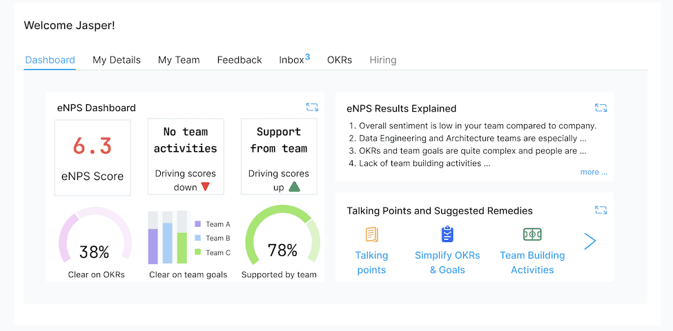The width and height of the screenshot is (673, 331).
Task: Open the OKRs tab
Action: 340,60
